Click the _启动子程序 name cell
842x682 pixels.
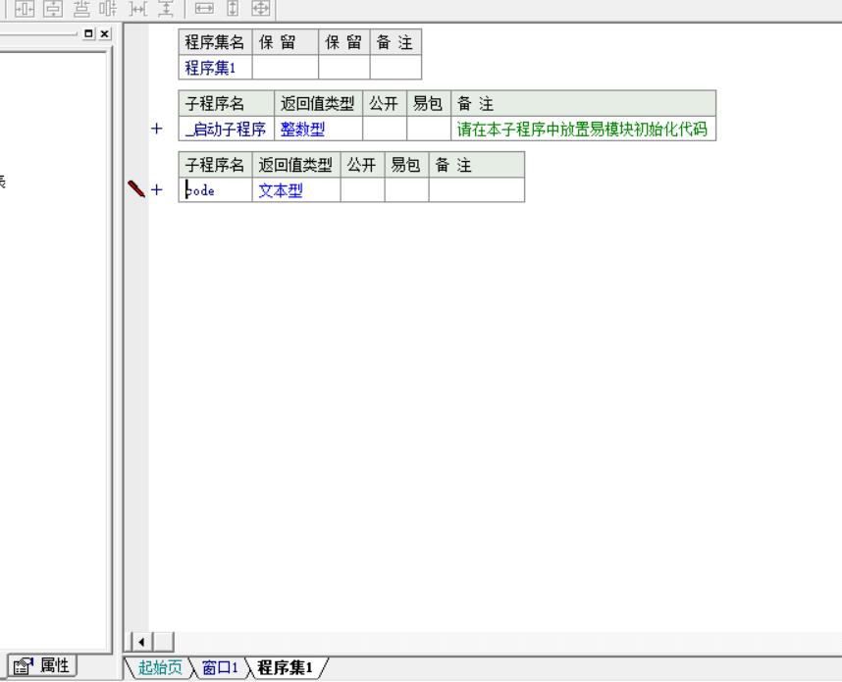click(x=226, y=129)
